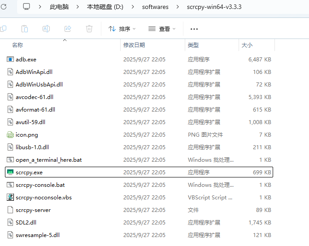The height and width of the screenshot is (246, 309).
Task: Click the rename icon in toolbar
Action: point(46,29)
